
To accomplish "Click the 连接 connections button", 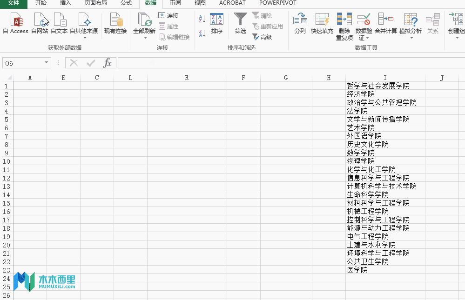I will (168, 15).
